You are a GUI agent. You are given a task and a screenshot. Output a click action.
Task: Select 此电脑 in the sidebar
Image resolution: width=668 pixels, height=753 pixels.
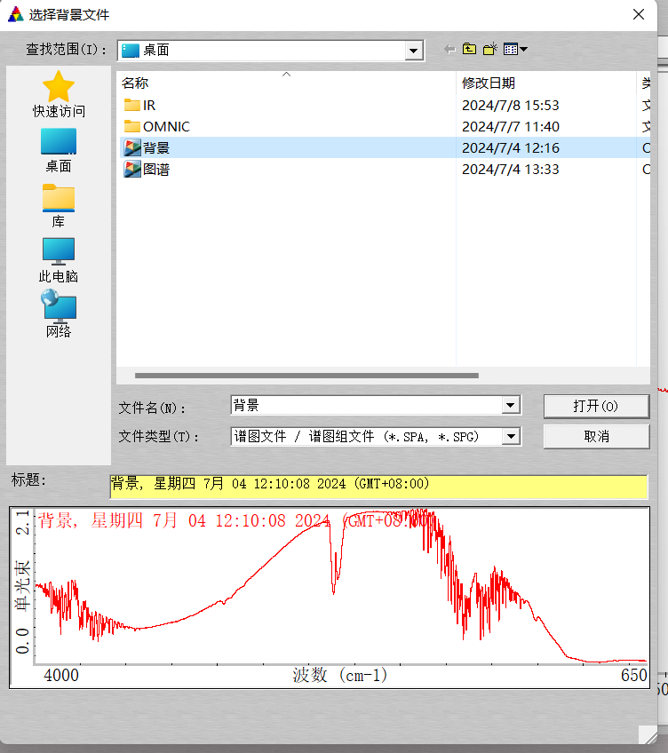(x=59, y=260)
